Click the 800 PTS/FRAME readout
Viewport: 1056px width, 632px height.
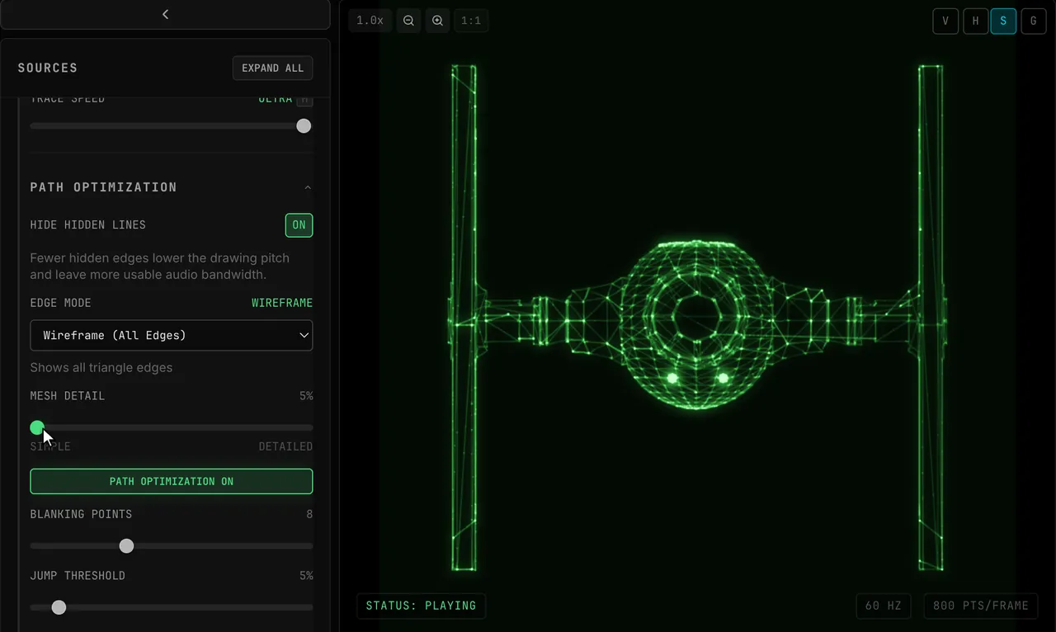coord(980,606)
